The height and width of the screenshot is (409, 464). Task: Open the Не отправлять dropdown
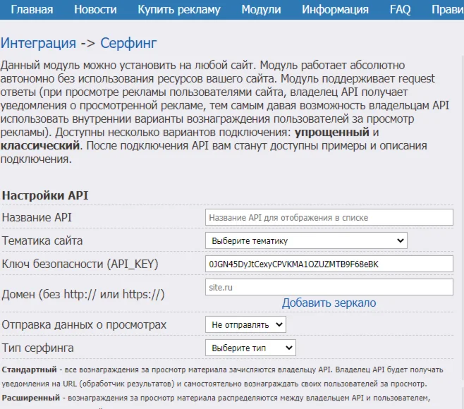(x=245, y=324)
